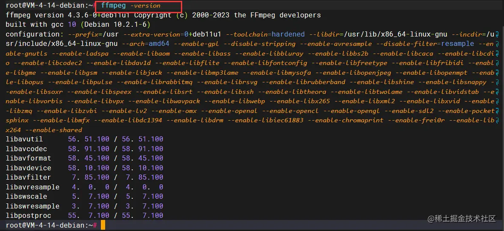This screenshot has height=231, width=504.
Task: Select the 'ffmpeg version 4.3.6-0+deb11u1' text
Action: coord(68,15)
